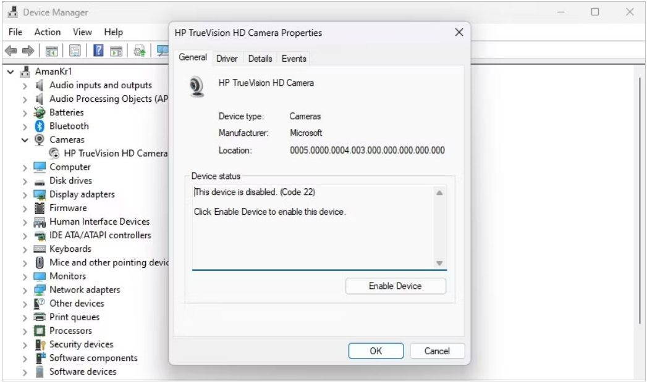Click Cancel in the properties dialog
647x382 pixels.
437,351
